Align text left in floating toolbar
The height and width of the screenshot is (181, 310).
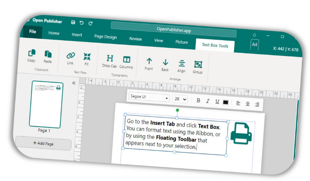(238, 103)
